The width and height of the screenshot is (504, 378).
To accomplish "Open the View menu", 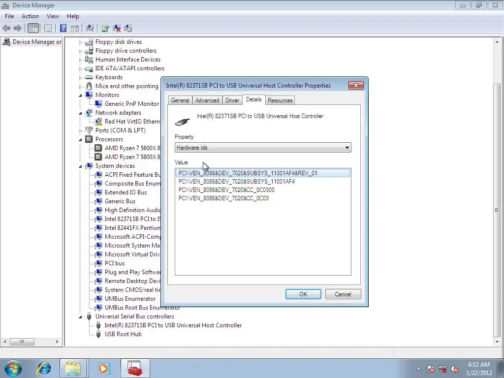I will [53, 16].
